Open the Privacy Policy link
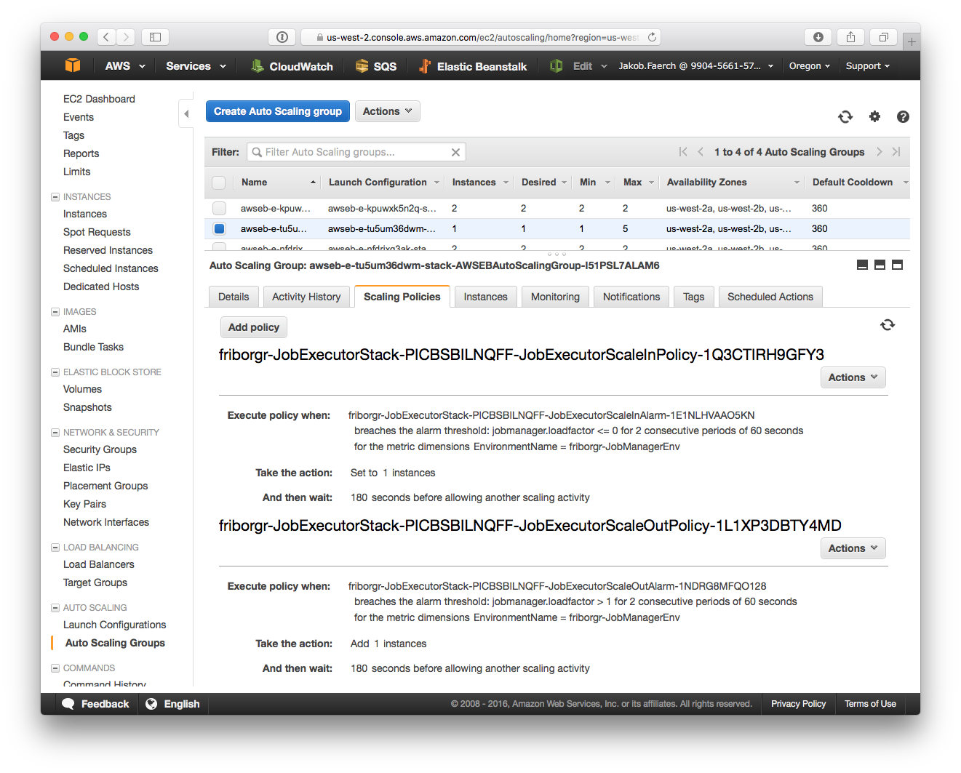961x773 pixels. point(799,704)
